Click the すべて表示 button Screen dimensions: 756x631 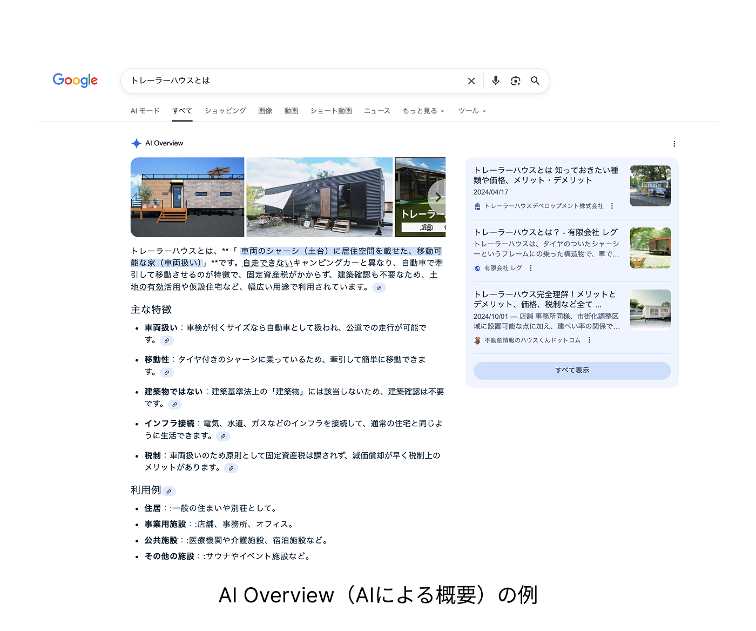click(572, 371)
